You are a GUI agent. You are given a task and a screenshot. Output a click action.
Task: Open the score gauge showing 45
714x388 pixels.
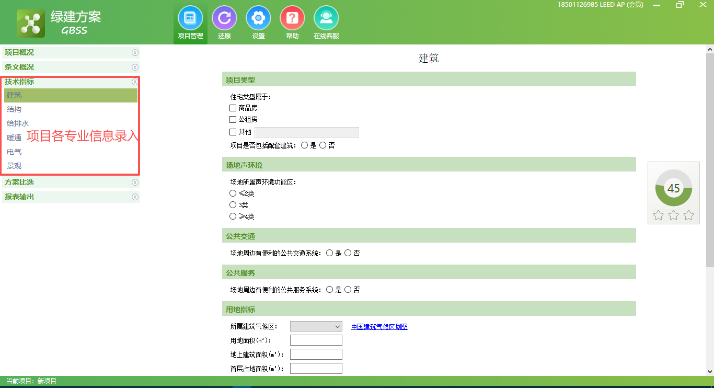(674, 188)
